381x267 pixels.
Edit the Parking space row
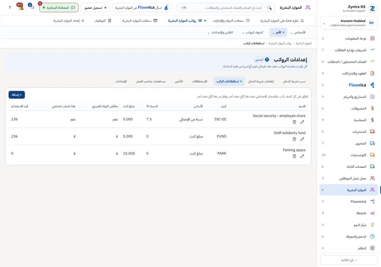(302, 156)
